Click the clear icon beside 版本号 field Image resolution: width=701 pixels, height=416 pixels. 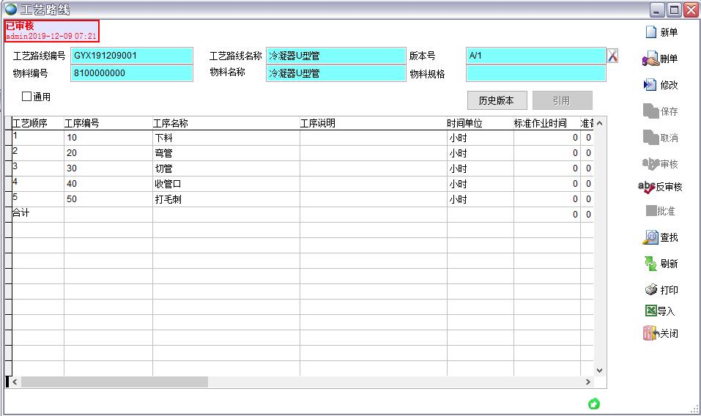613,56
